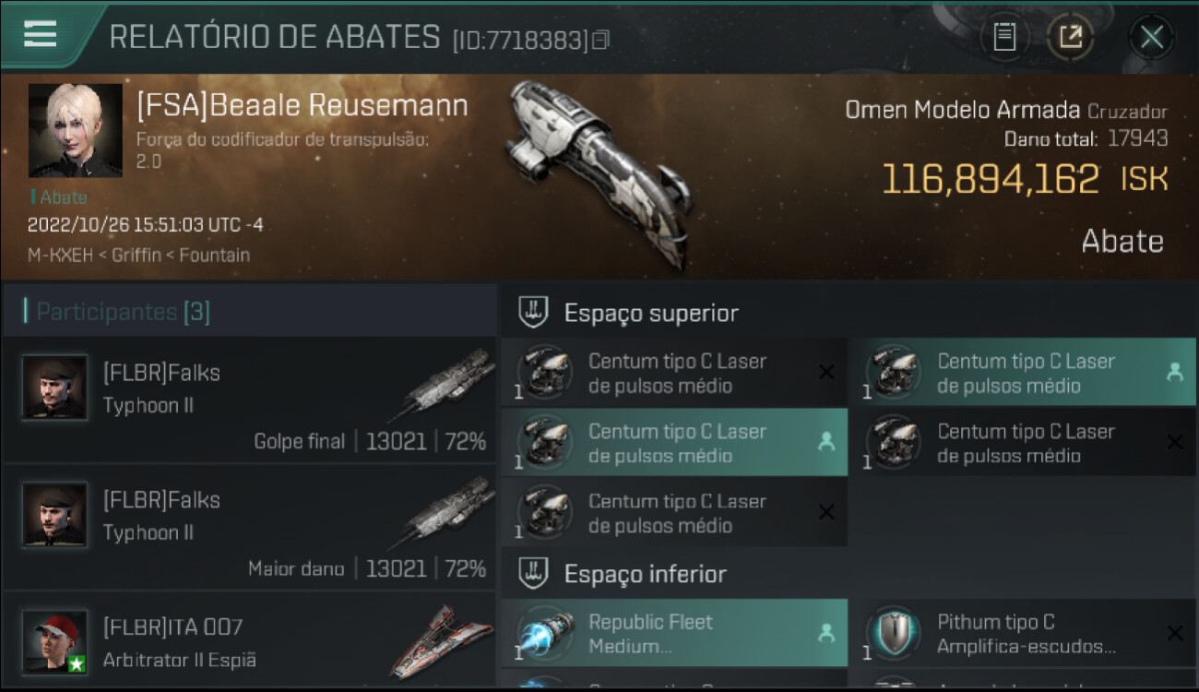Viewport: 1199px width, 692px height.
Task: Open the hamburger menu icon
Action: tap(40, 34)
